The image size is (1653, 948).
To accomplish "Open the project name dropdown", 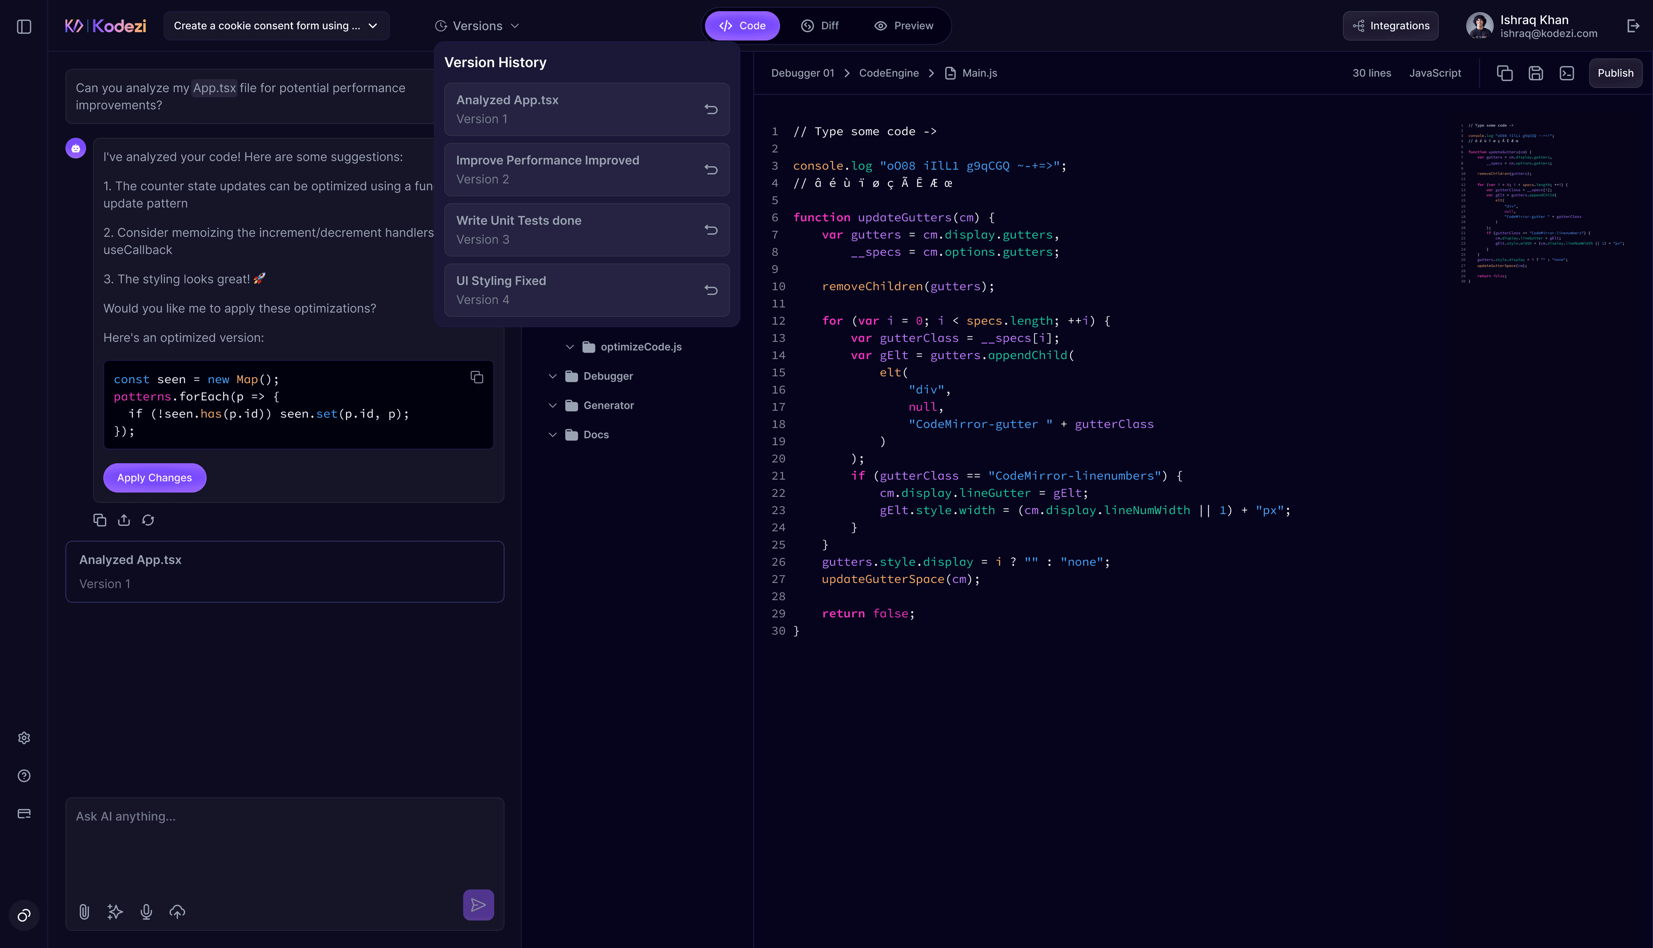I will (276, 26).
